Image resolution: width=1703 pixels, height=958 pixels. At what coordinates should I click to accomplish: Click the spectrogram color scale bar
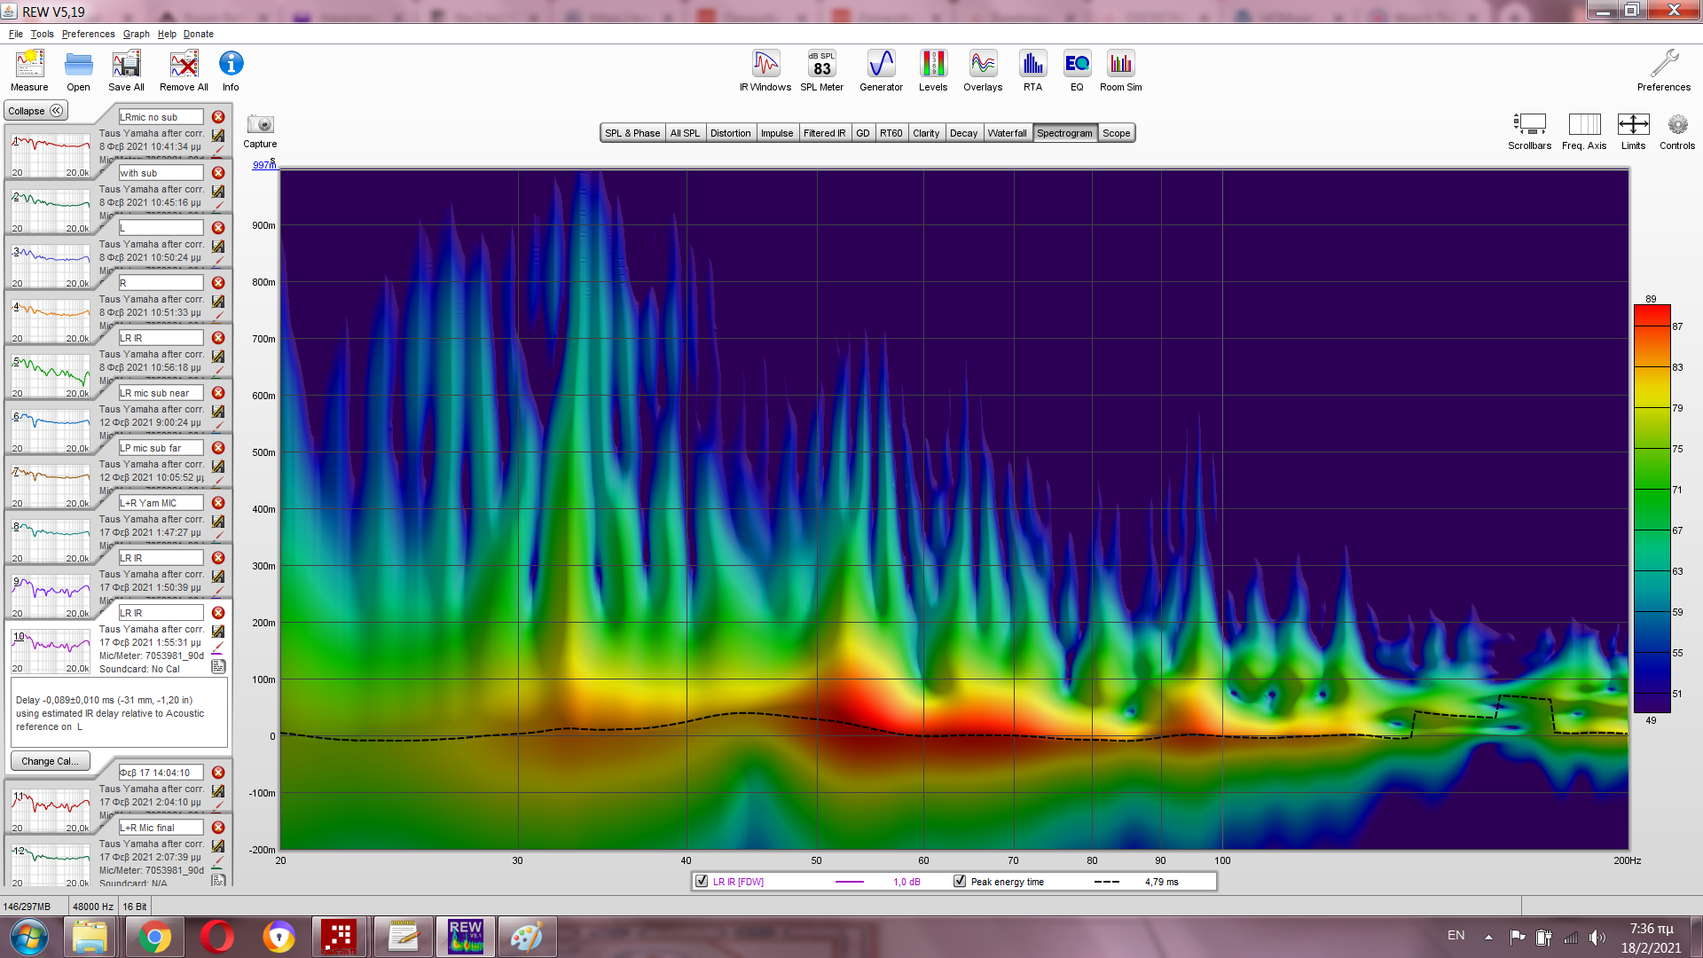(x=1652, y=508)
